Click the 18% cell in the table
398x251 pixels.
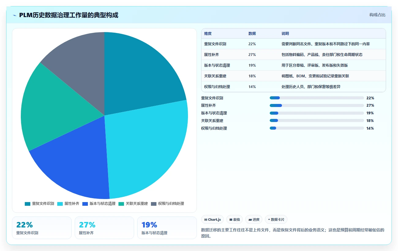click(252, 76)
